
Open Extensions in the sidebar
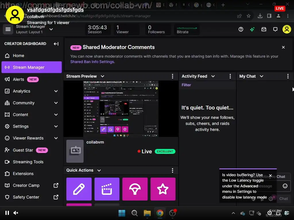pos(32,174)
